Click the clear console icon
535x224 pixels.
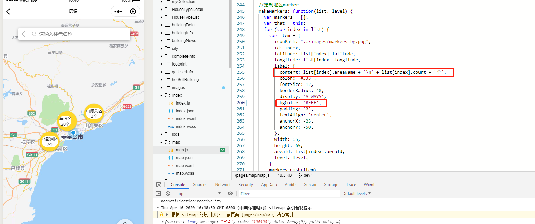(x=168, y=194)
